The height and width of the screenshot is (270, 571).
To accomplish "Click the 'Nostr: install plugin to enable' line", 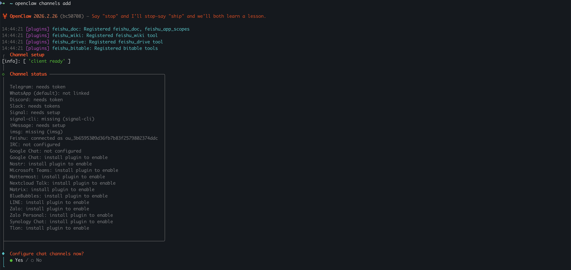I will (51, 164).
